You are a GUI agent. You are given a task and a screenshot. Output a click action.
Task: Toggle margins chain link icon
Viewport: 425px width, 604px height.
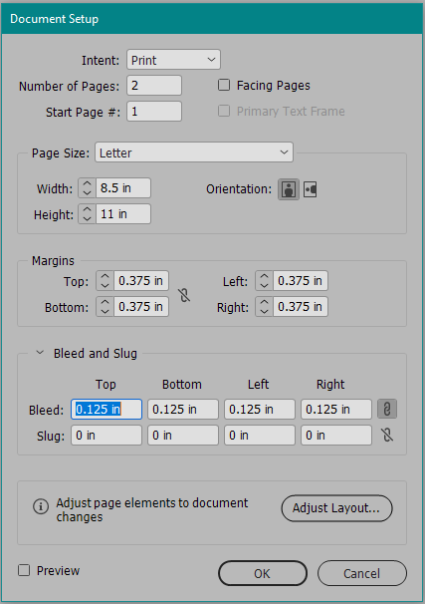point(184,295)
